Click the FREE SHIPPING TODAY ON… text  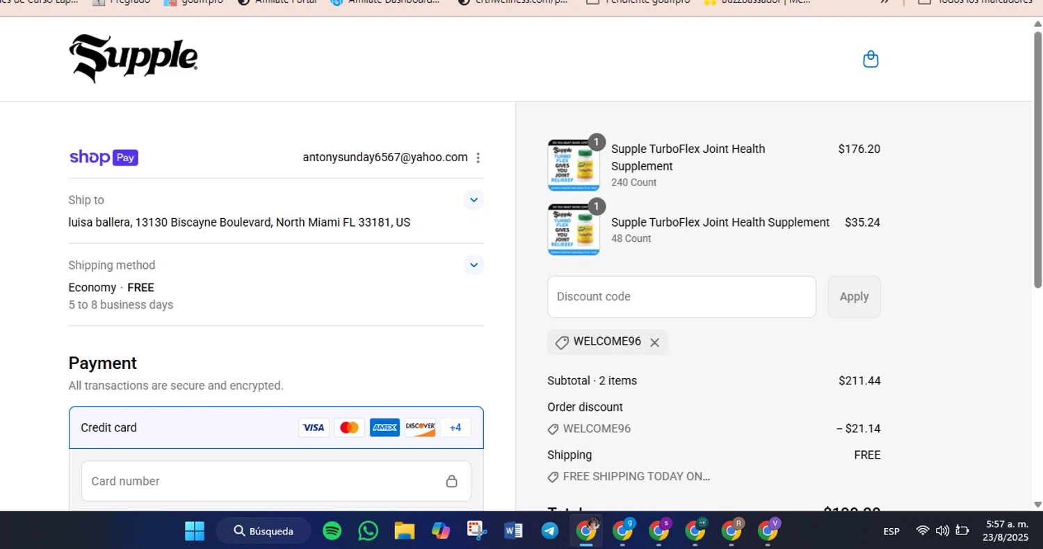tap(636, 477)
